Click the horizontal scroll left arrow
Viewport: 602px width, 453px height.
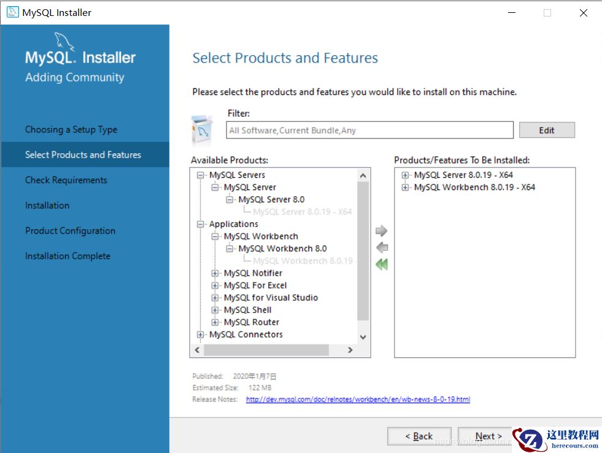pos(198,350)
